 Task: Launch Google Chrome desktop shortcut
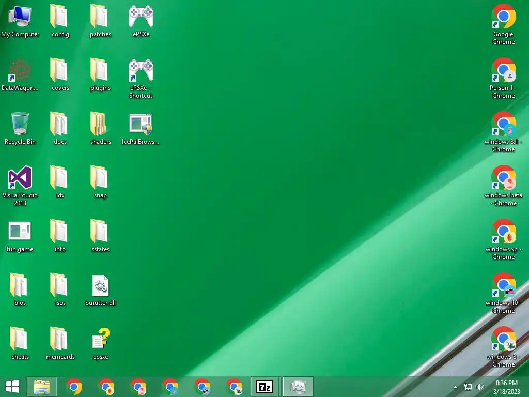click(x=503, y=25)
